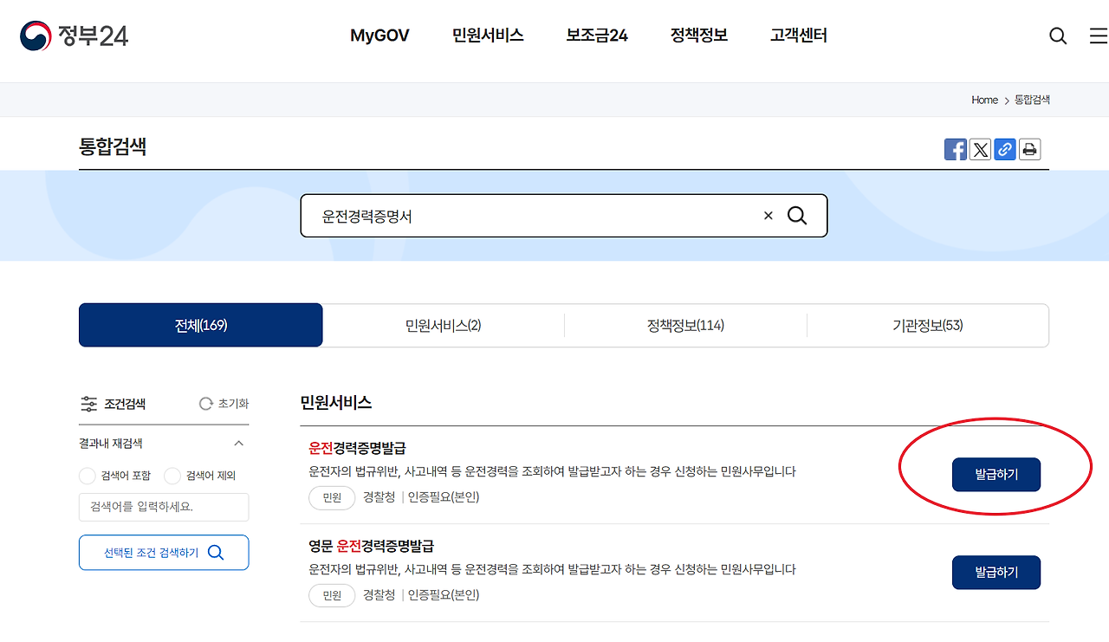
Task: Share the page on Facebook
Action: tap(956, 149)
